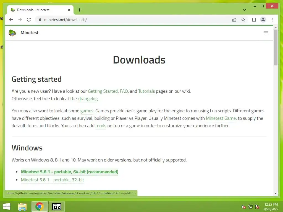Open 7-Zip from the taskbar

(x=57, y=206)
